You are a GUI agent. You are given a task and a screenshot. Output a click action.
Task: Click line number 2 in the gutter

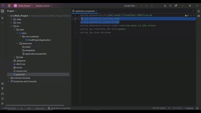tap(75, 19)
